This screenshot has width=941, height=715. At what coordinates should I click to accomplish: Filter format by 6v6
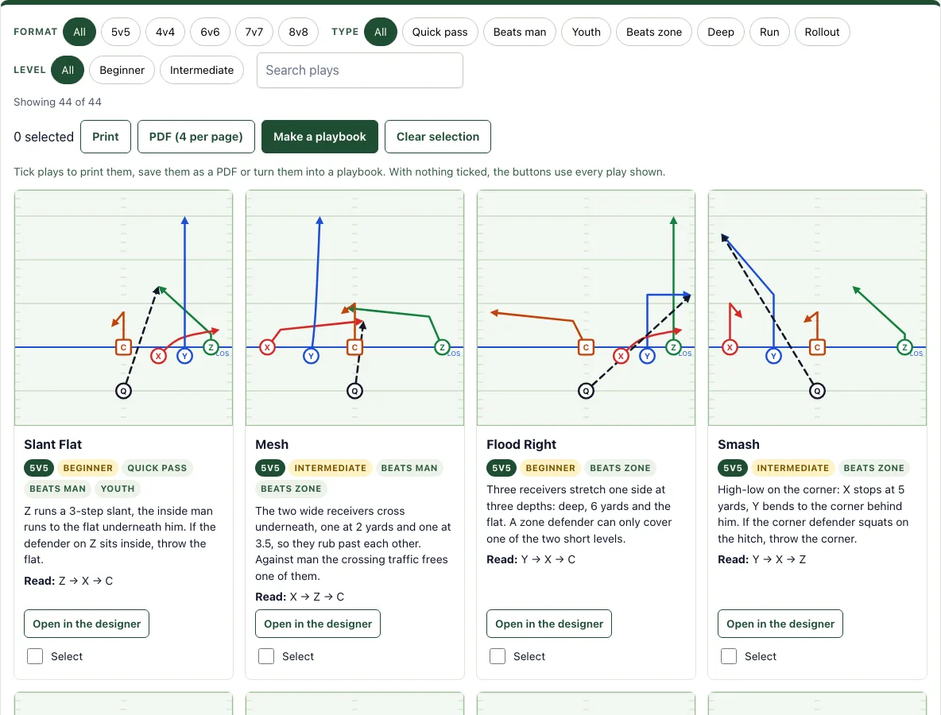coord(210,32)
